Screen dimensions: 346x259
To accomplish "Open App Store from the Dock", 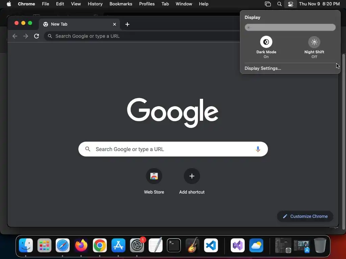I will [118, 246].
